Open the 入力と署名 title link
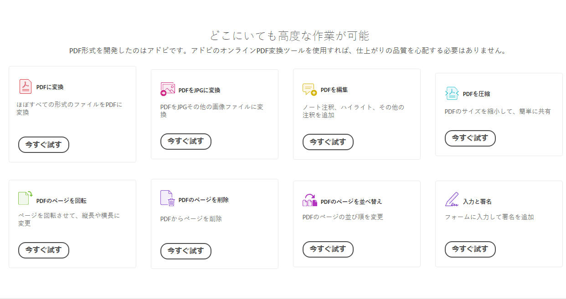The image size is (566, 299). (x=477, y=202)
